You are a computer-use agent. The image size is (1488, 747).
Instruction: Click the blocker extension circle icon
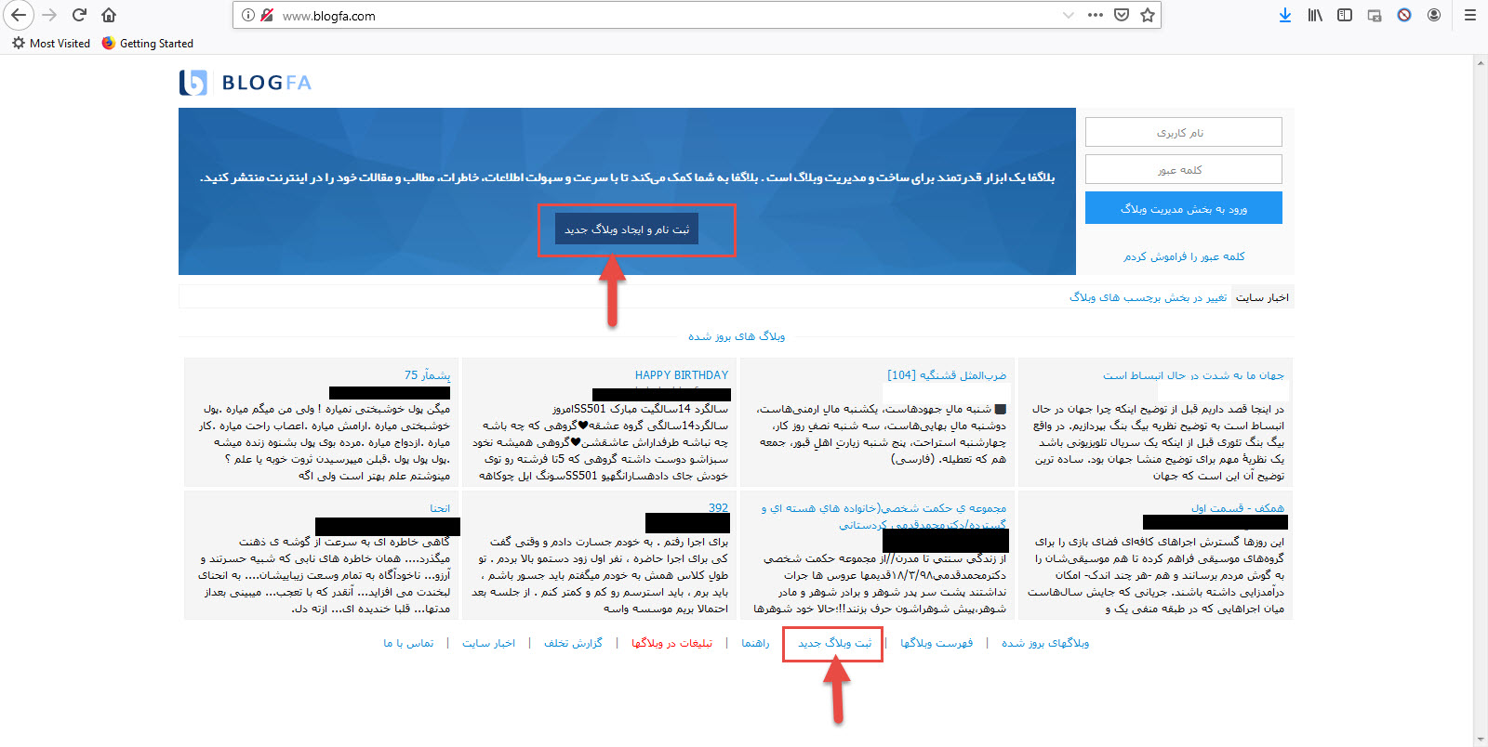1404,15
